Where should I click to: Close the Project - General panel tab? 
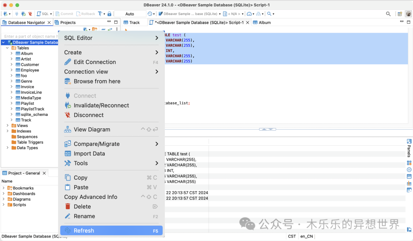pos(44,173)
